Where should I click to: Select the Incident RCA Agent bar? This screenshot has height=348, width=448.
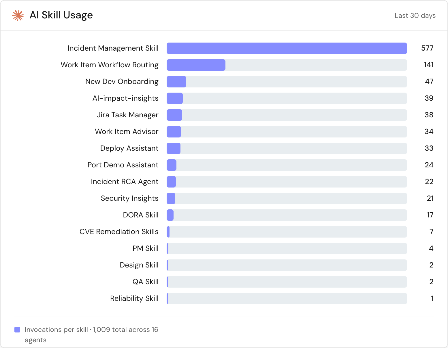(x=171, y=182)
